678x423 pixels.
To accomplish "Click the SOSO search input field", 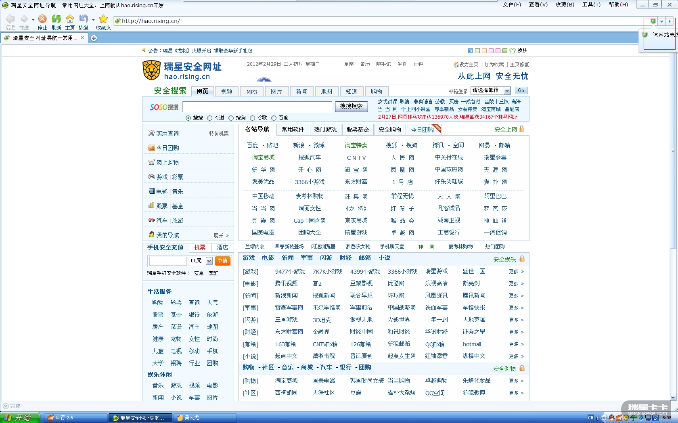I will (x=257, y=107).
